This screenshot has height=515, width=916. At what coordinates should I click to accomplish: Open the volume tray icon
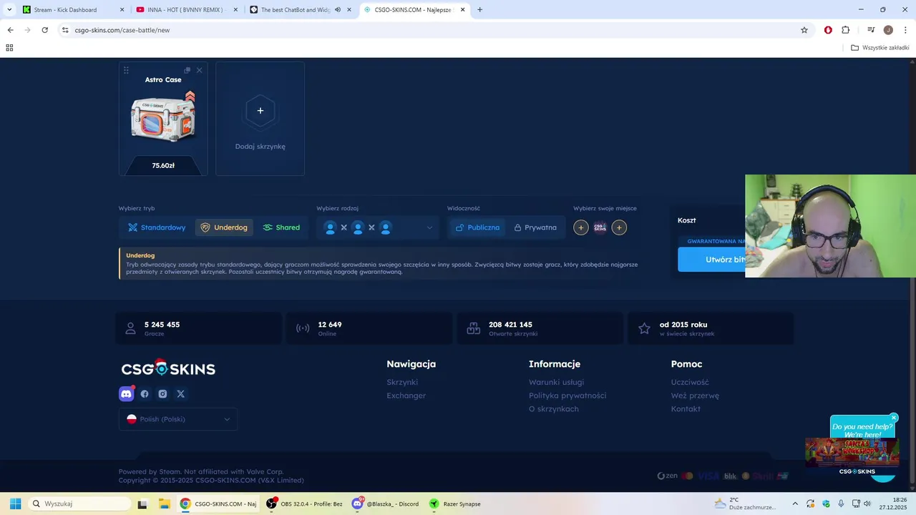click(867, 504)
